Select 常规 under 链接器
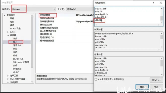166x93 pixels. [x=15, y=38]
